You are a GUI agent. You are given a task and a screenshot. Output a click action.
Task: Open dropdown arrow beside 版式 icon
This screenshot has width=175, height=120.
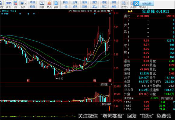[x=25, y=3]
